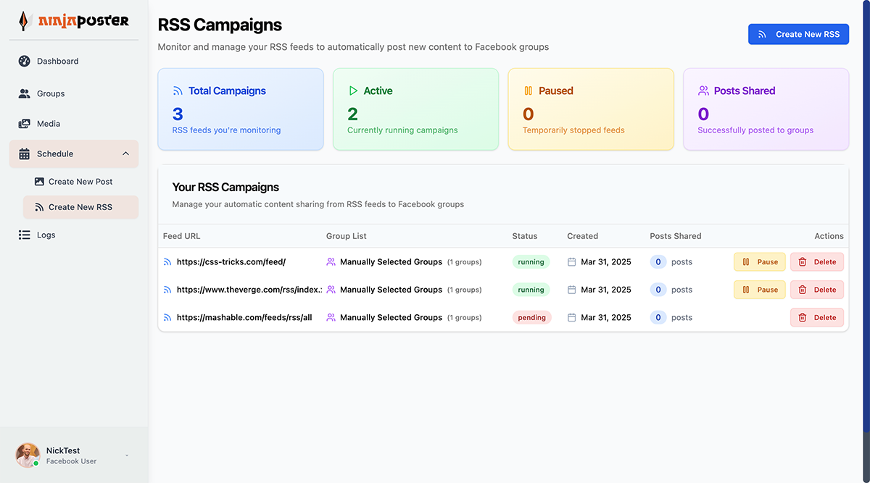Click the Create New RSS sidebar feed icon
870x483 pixels.
39,207
